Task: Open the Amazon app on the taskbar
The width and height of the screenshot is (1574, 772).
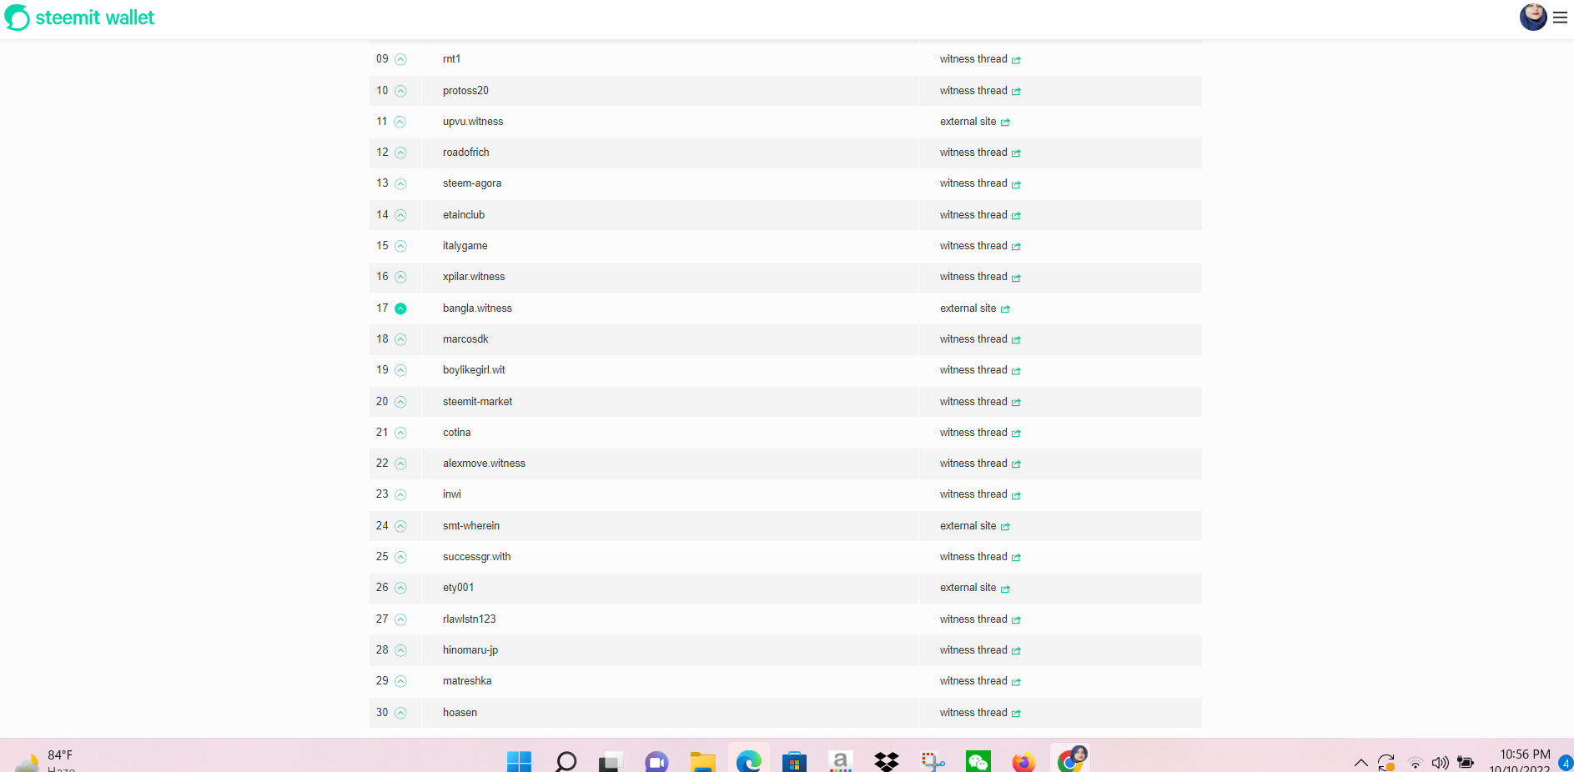Action: [x=841, y=761]
